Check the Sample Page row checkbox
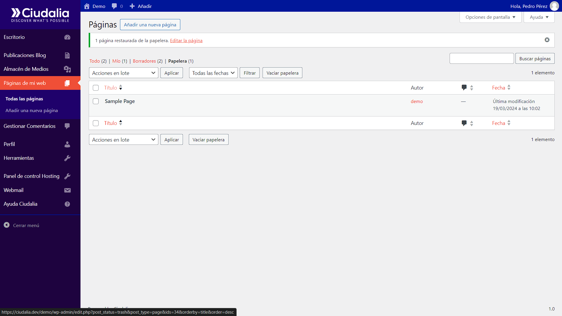Image resolution: width=562 pixels, height=316 pixels. 96,101
